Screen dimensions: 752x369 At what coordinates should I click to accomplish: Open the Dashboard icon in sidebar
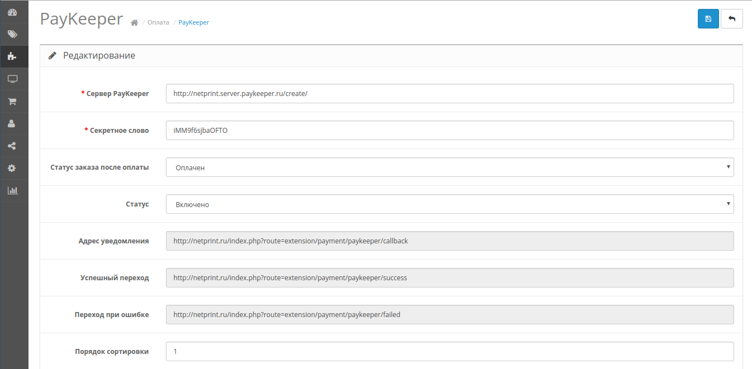[12, 12]
